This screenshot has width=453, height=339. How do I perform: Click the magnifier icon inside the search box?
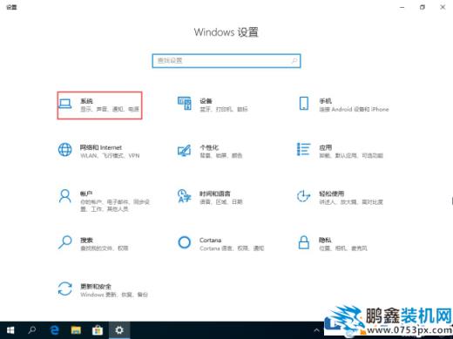[294, 61]
